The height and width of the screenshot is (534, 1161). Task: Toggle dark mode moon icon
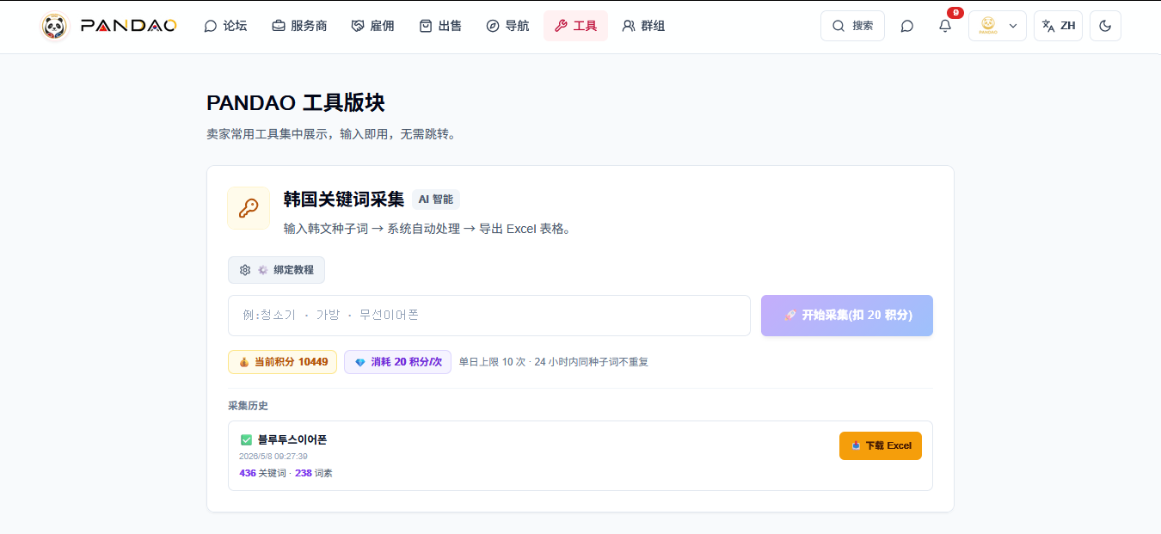tap(1105, 26)
